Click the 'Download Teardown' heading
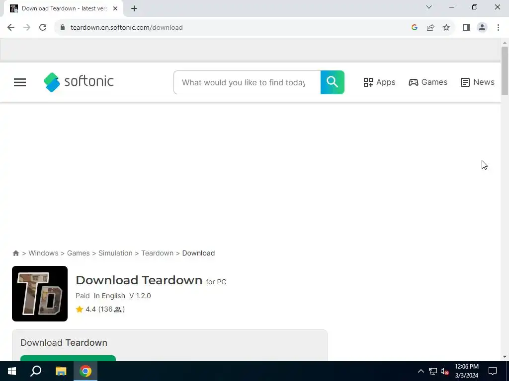 click(x=139, y=280)
